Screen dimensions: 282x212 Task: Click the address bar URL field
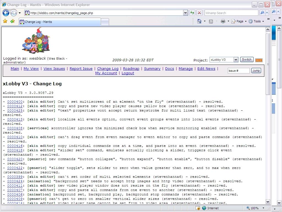[104, 13]
